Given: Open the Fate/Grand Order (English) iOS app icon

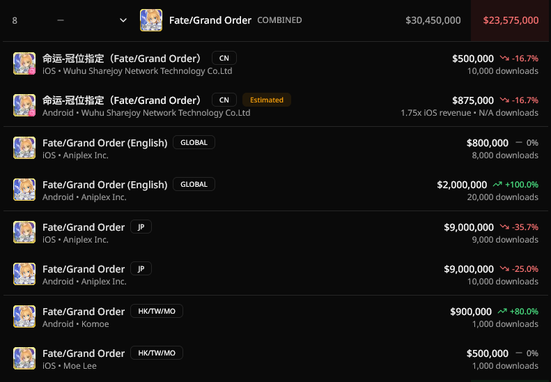Looking at the screenshot, I should point(24,148).
